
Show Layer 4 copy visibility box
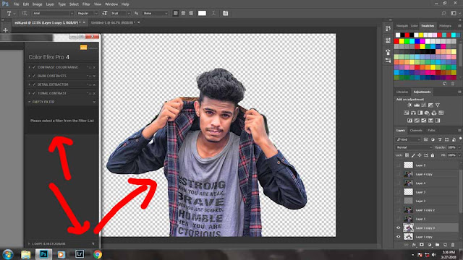[399, 174]
